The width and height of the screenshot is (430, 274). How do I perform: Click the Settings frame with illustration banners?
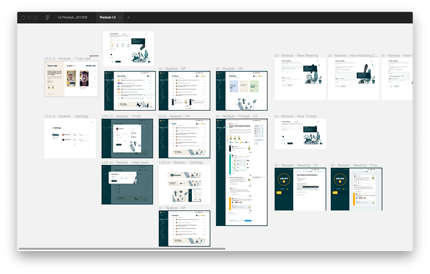click(x=185, y=184)
